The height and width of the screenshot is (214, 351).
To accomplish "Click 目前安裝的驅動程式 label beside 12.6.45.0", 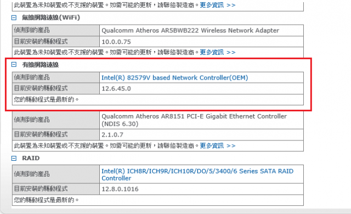I will point(41,88).
